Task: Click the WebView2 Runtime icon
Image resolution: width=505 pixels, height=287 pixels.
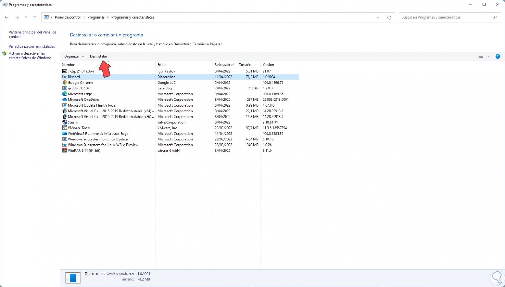Action: click(x=65, y=133)
